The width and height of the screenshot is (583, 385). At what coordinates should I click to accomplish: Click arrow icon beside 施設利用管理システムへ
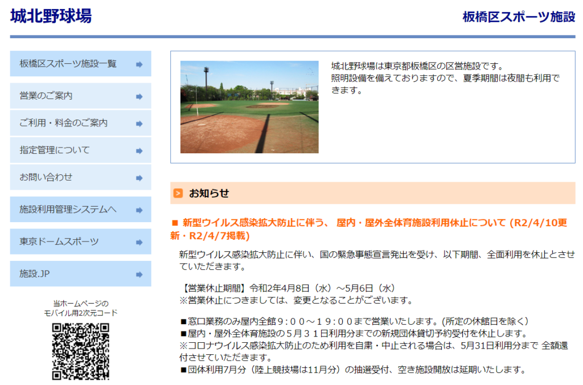pyautogui.click(x=139, y=210)
